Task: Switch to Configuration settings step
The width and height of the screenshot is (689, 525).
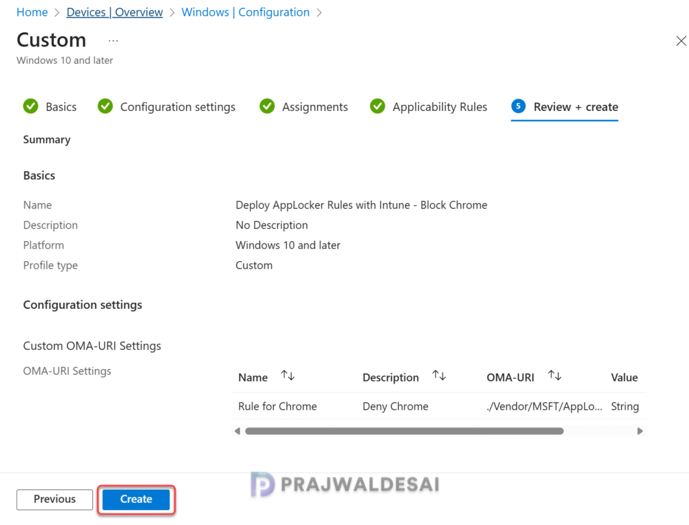Action: click(178, 107)
